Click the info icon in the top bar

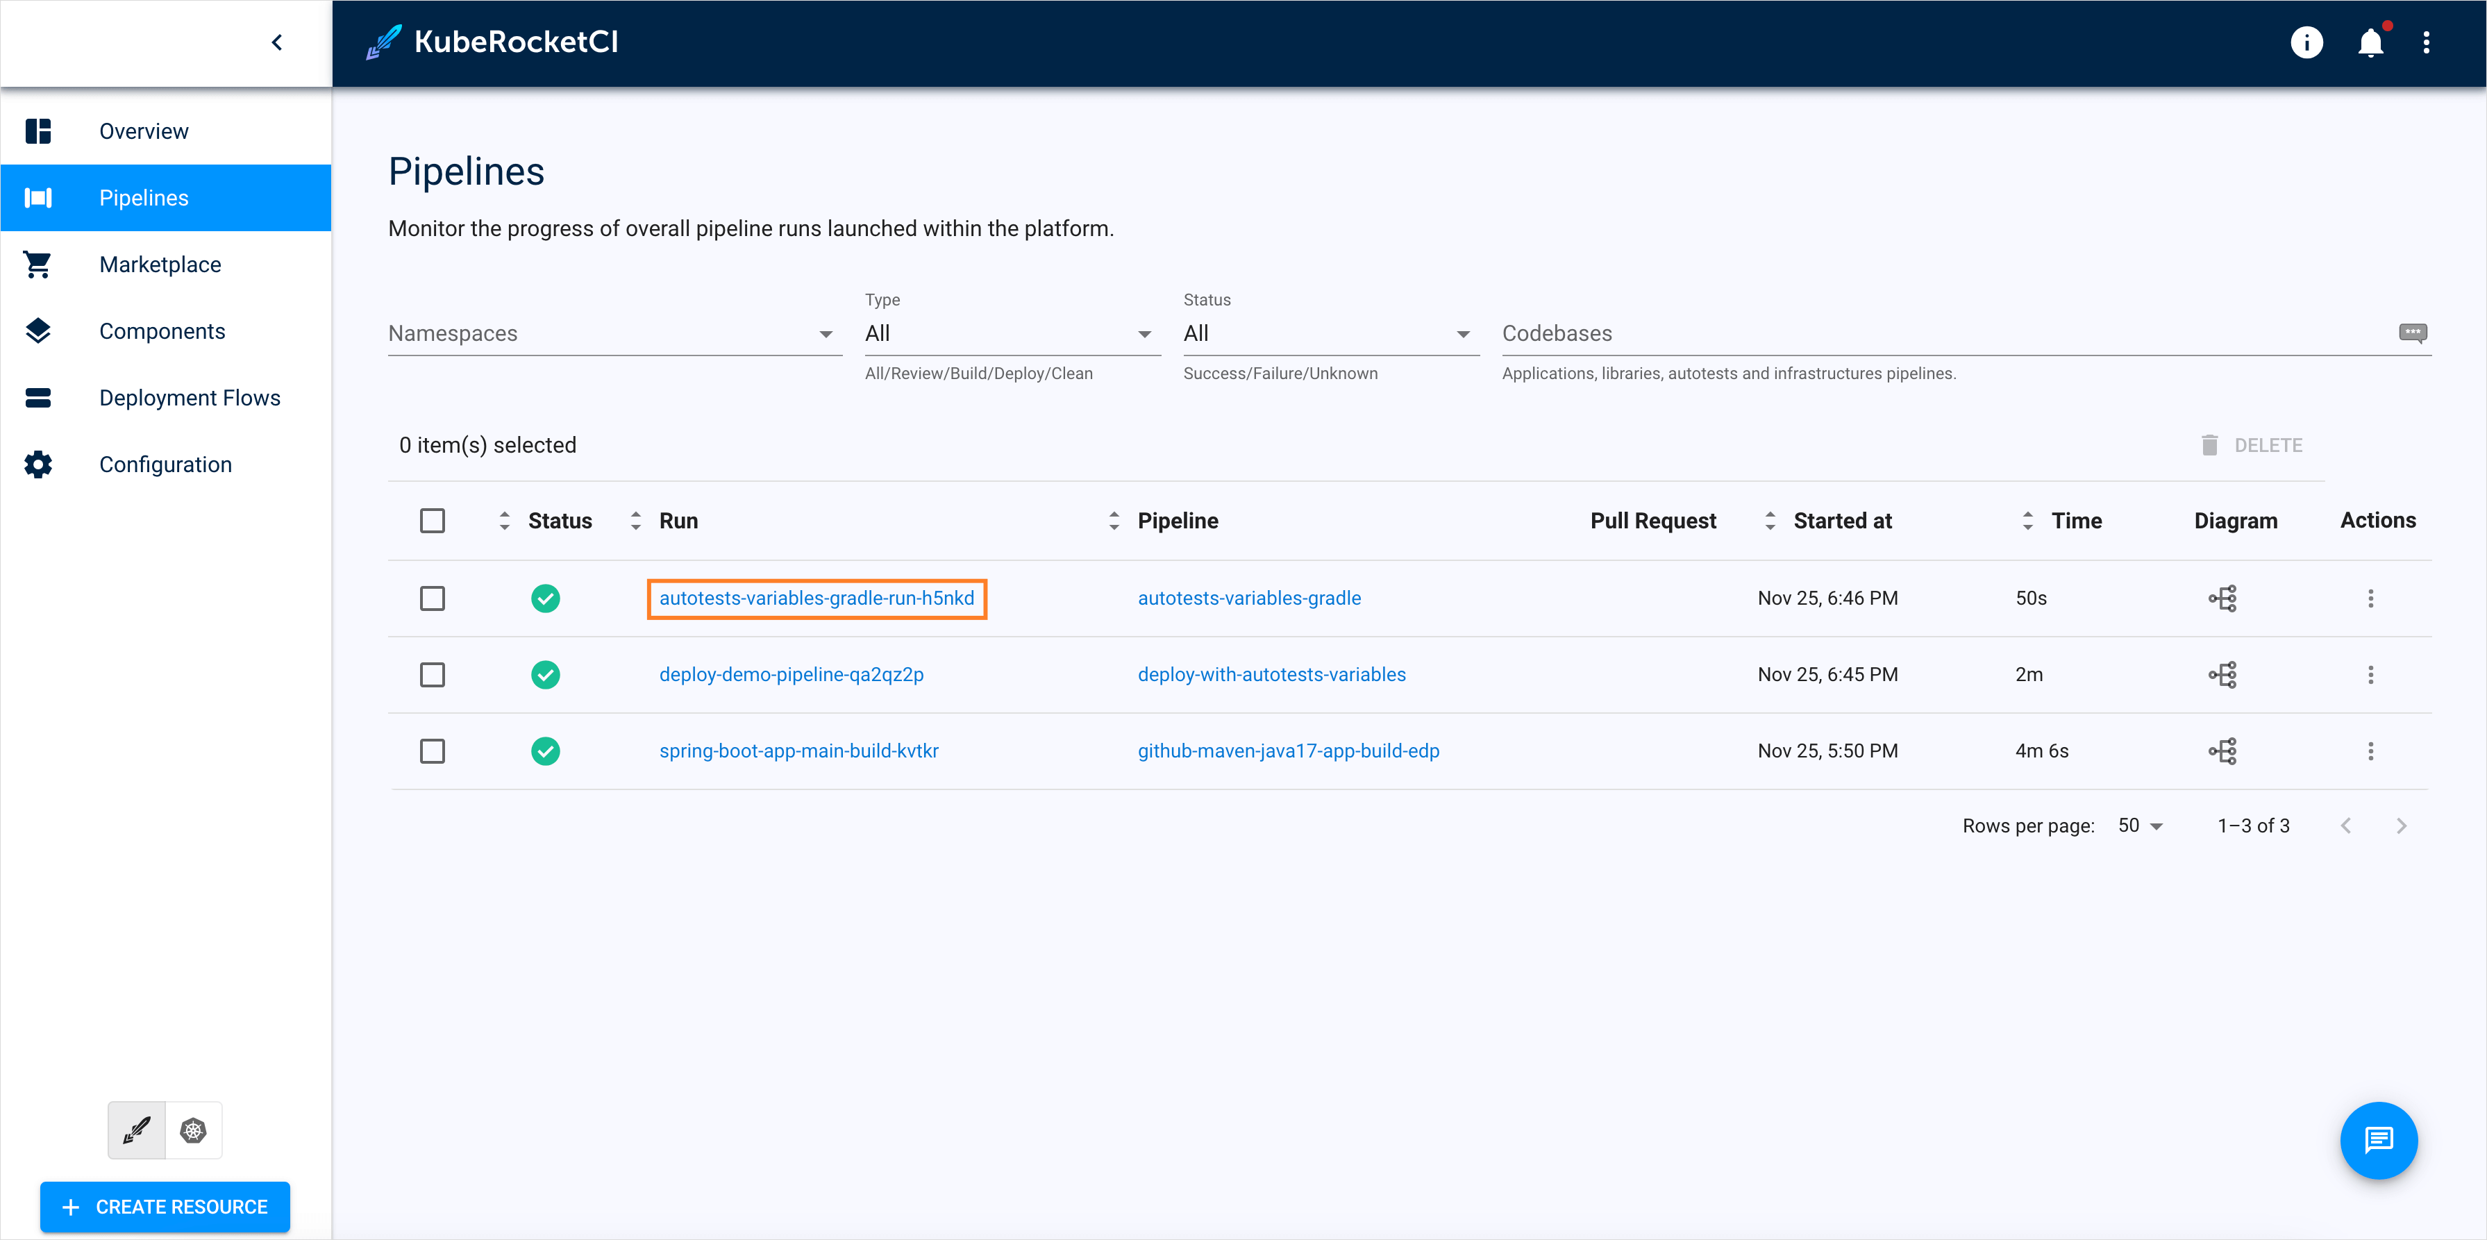[x=2307, y=42]
